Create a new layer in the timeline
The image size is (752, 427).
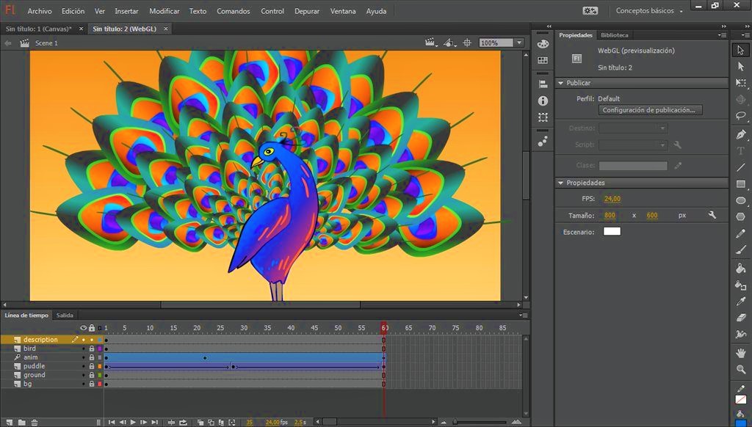(x=10, y=421)
